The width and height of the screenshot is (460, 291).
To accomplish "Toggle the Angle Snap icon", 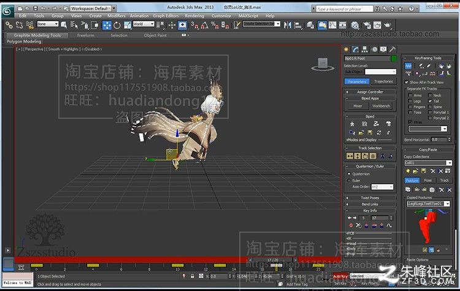I will pos(204,26).
